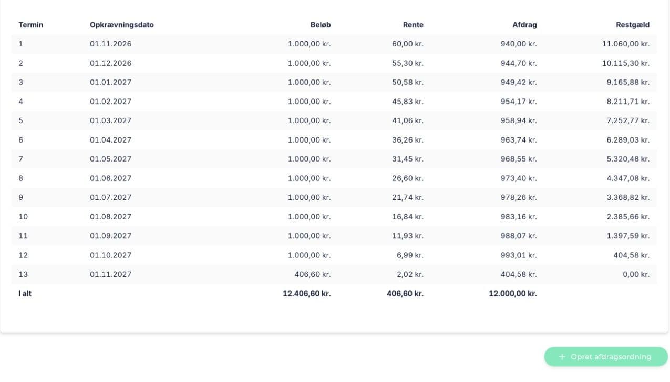Viewport: 670px width, 382px height.
Task: Click the I alt total row label
Action: point(25,294)
